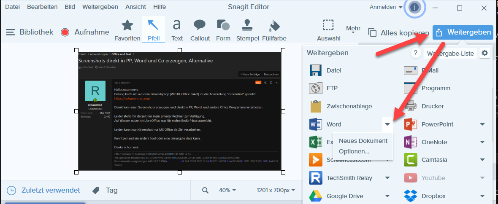Image resolution: width=498 pixels, height=204 pixels.
Task: Expand the TechSmith Relay dropdown arrow
Action: 387,178
